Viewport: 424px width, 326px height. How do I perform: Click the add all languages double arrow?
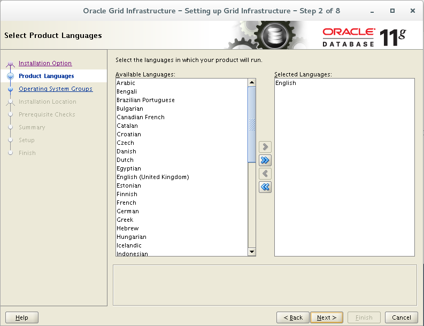tap(265, 160)
